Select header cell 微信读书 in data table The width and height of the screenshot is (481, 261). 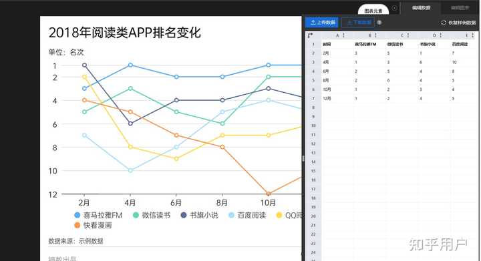click(402, 44)
